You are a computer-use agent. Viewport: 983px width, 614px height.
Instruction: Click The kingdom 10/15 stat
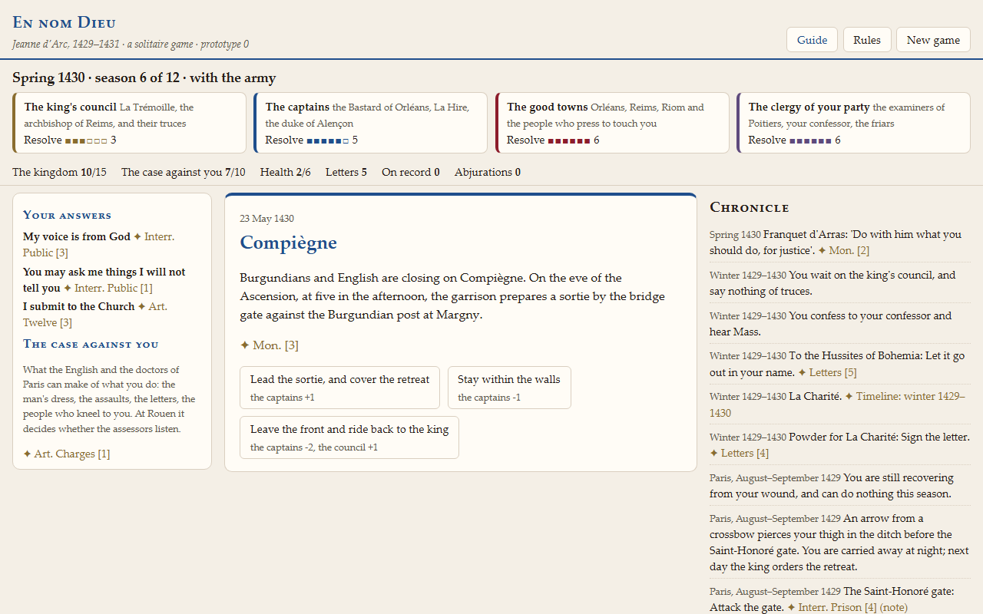[x=59, y=172]
